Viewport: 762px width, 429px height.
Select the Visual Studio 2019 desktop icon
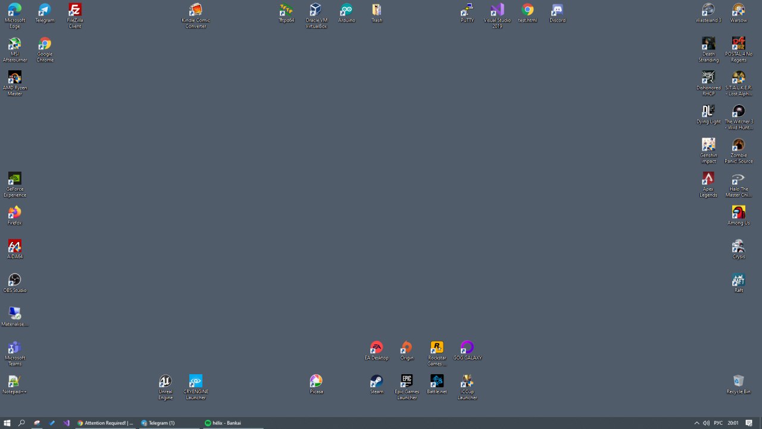tap(497, 15)
